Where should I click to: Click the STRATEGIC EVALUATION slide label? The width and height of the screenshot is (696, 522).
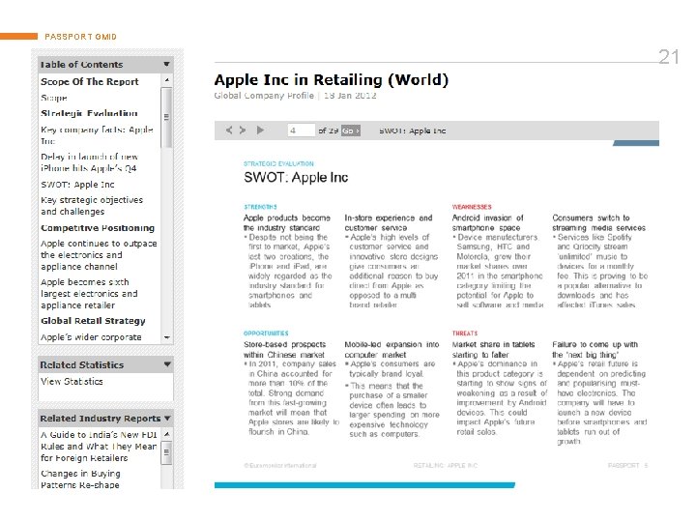[x=278, y=163]
